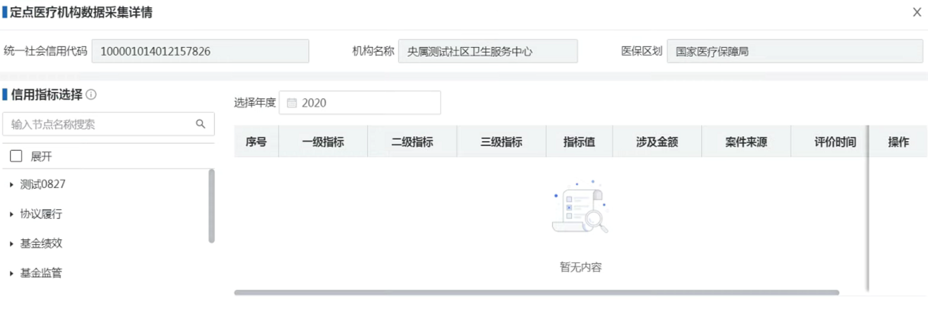Focus the 输入节点名称搜索 search field
Image resolution: width=928 pixels, height=313 pixels.
coord(108,124)
